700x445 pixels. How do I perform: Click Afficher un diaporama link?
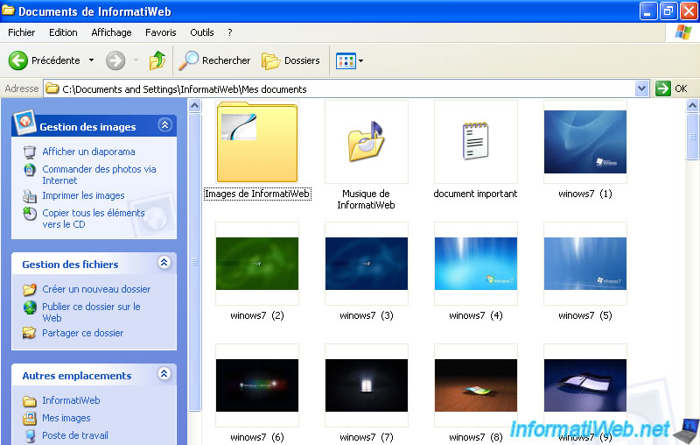(88, 152)
